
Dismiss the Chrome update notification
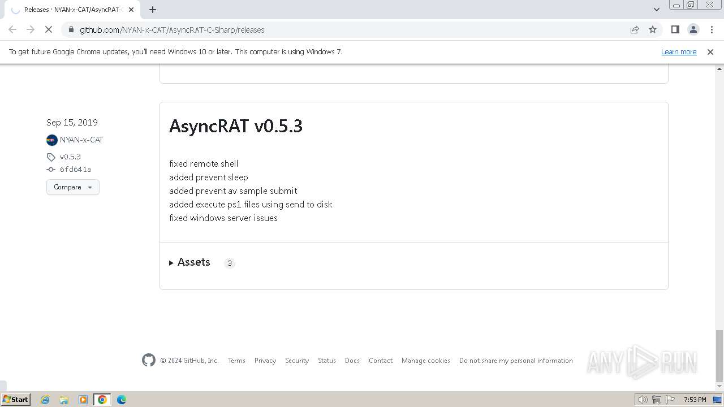[x=710, y=52]
